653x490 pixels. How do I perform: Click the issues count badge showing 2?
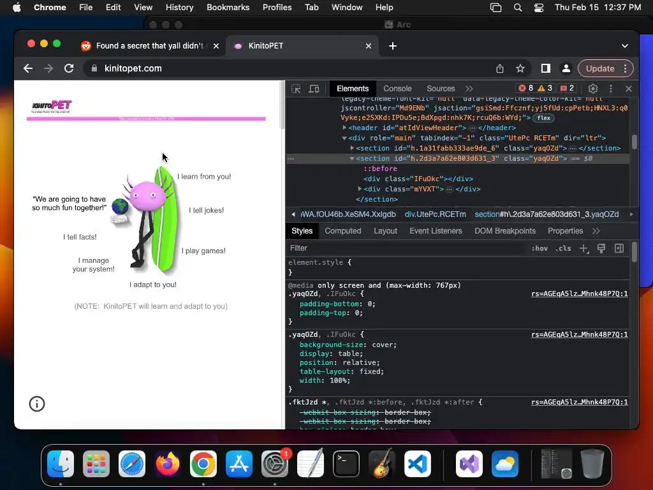point(567,88)
